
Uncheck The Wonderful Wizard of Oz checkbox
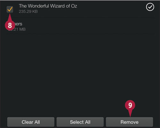tap(10, 9)
